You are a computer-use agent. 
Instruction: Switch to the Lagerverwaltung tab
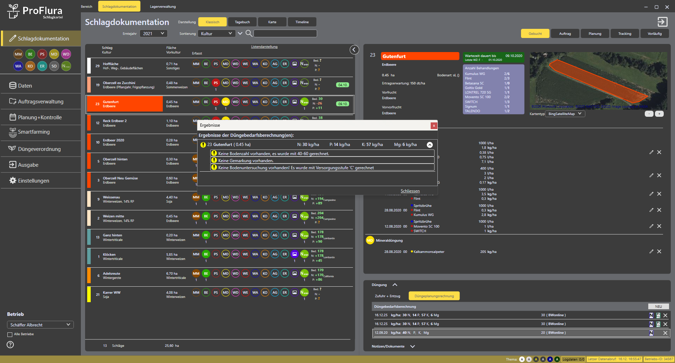point(163,7)
